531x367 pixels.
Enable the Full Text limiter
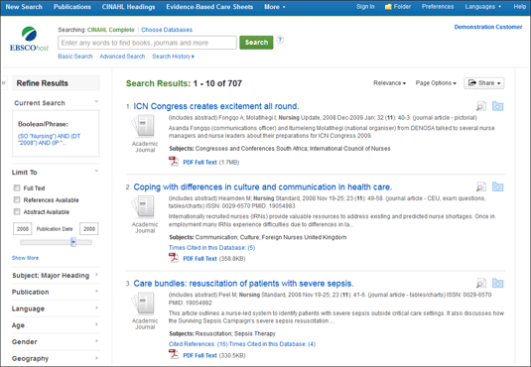click(17, 187)
